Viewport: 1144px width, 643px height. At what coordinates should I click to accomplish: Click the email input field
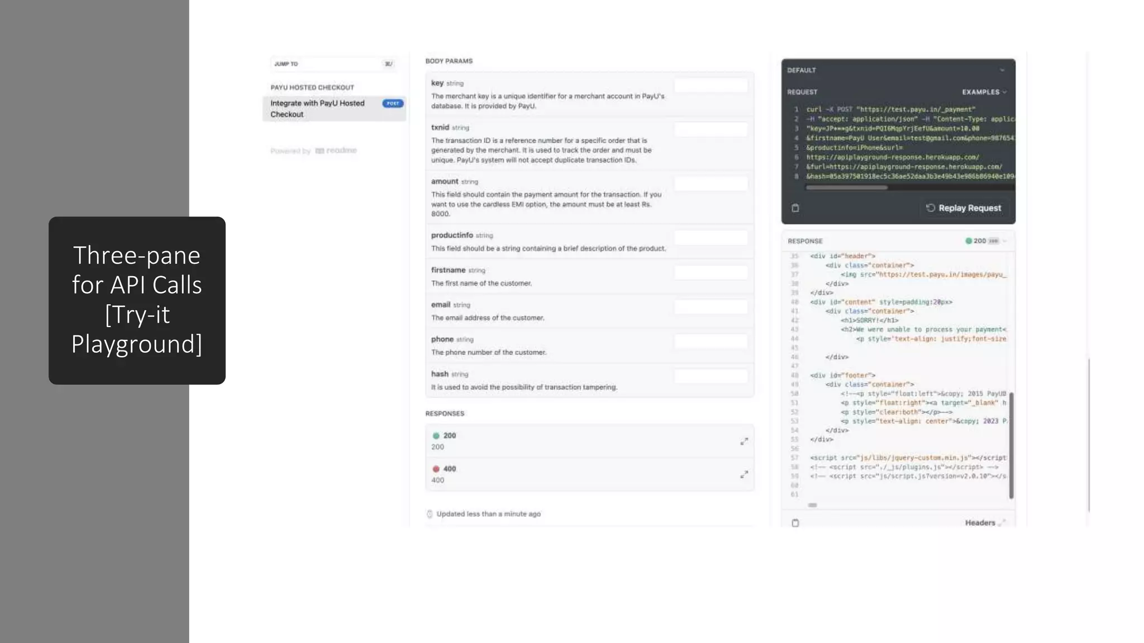click(x=711, y=306)
